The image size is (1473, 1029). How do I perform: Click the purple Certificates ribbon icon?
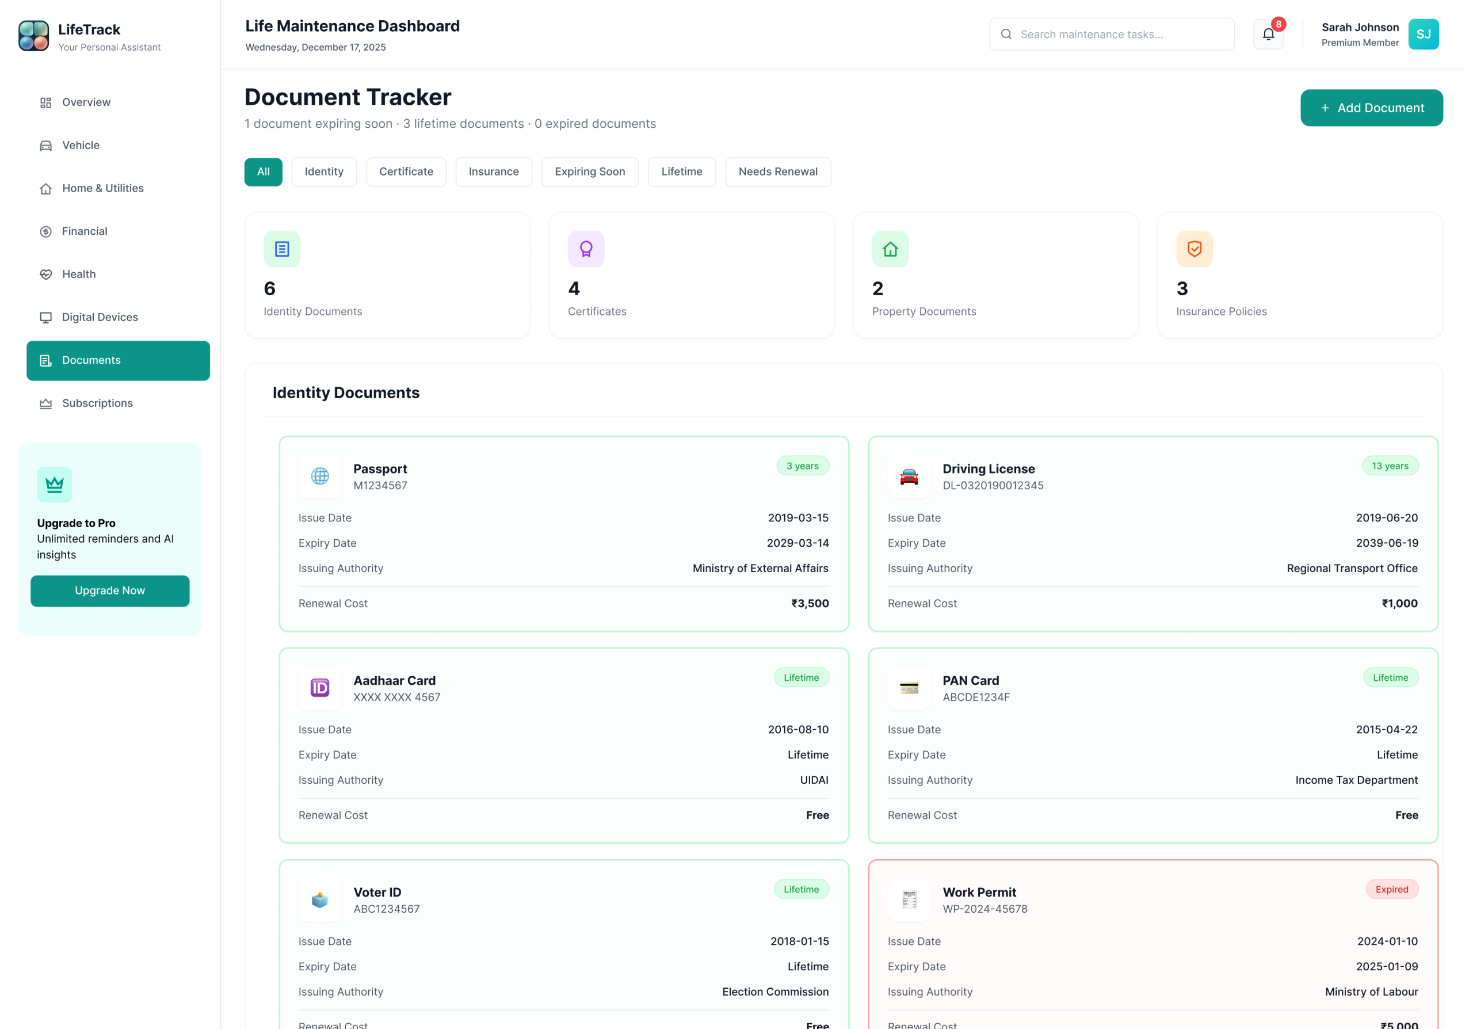(586, 249)
